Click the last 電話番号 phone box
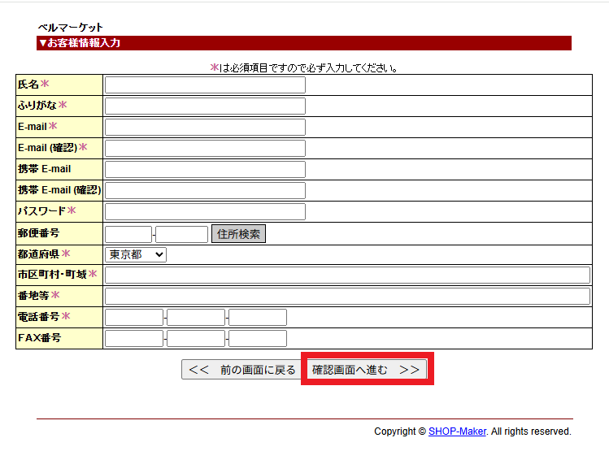 (x=258, y=318)
